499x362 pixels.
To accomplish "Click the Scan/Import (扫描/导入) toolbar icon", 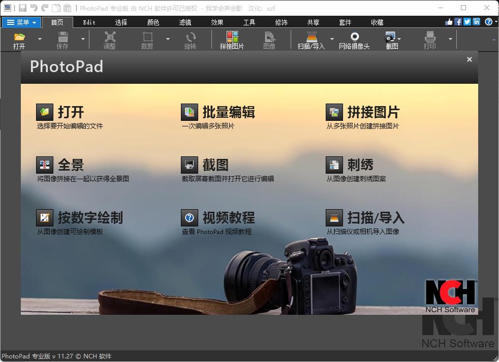I will pyautogui.click(x=311, y=37).
